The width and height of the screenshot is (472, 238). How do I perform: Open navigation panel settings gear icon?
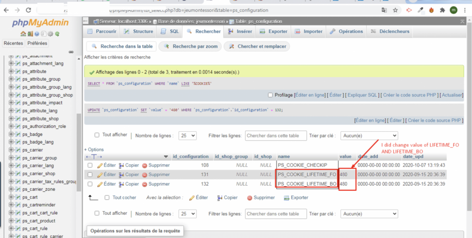pos(51,34)
